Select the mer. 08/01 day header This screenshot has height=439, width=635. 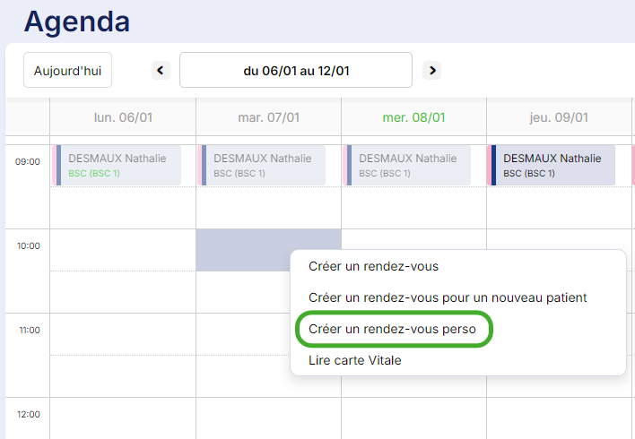413,117
